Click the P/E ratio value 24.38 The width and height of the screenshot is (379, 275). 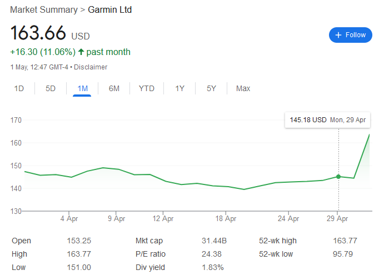tap(212, 254)
